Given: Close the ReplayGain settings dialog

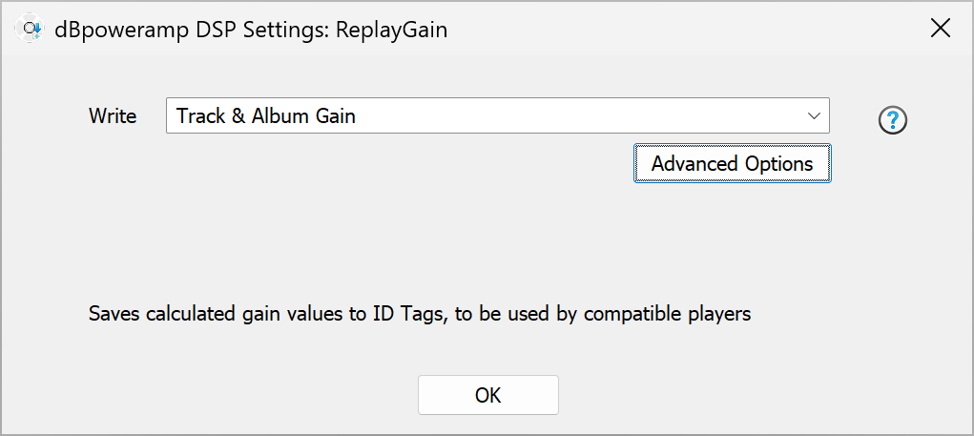Looking at the screenshot, I should [941, 29].
